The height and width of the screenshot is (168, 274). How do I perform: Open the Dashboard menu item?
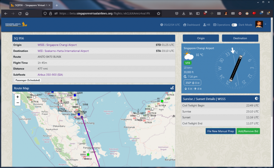pyautogui.click(x=192, y=25)
